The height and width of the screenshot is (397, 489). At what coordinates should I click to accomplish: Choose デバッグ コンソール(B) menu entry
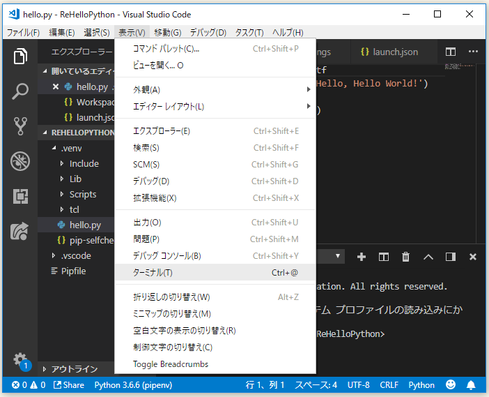pyautogui.click(x=215, y=256)
